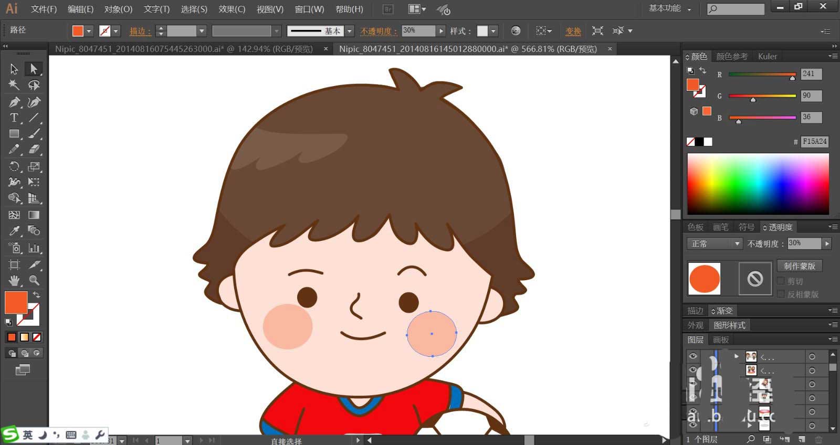Set toolbox to Color fill mode
Viewport: 840px width, 445px height.
[12, 337]
